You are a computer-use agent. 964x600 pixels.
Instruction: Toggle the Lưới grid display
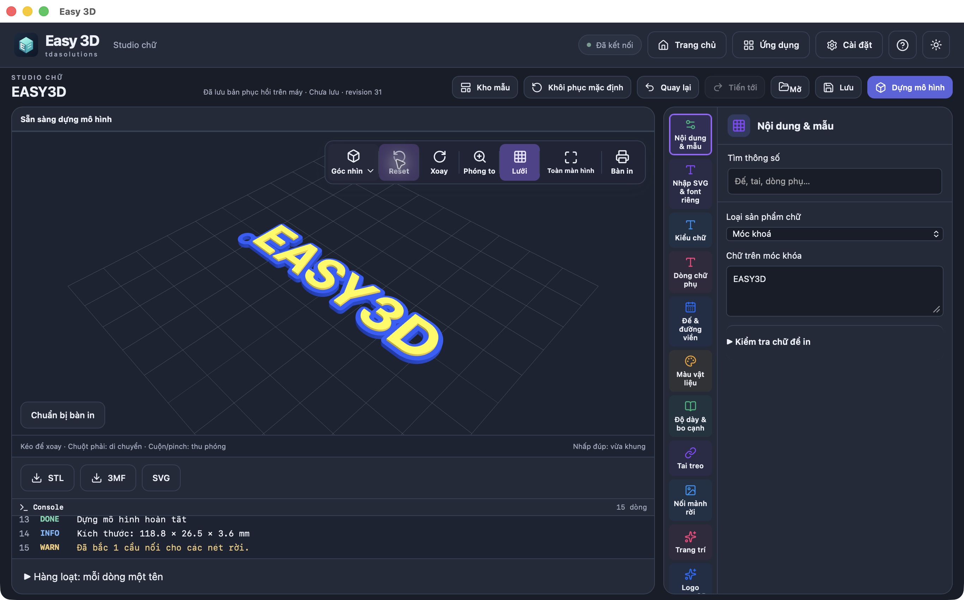click(x=519, y=162)
